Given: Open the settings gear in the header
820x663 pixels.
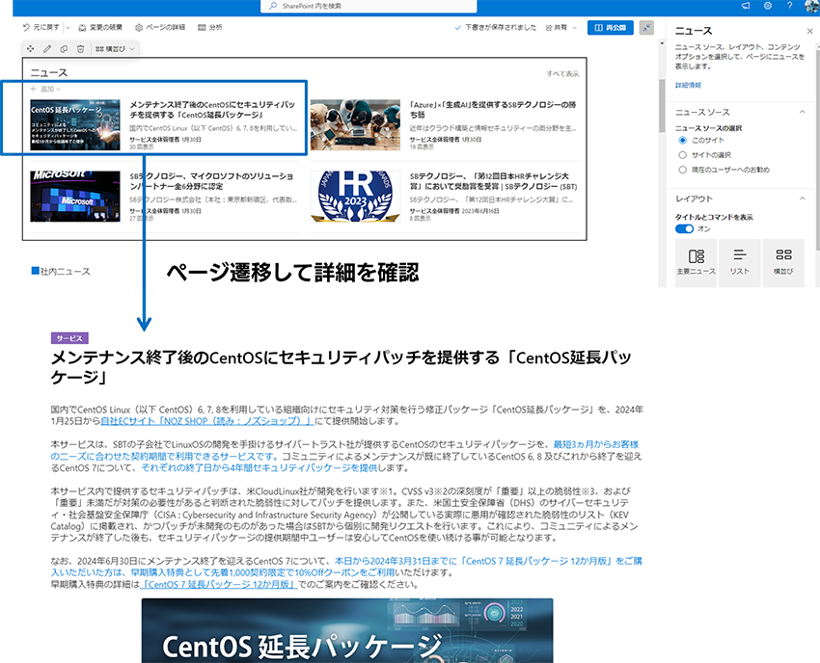Looking at the screenshot, I should (768, 6).
